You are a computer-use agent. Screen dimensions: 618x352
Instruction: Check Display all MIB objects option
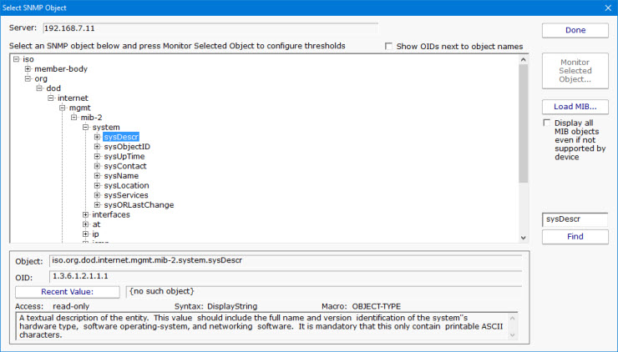point(547,123)
